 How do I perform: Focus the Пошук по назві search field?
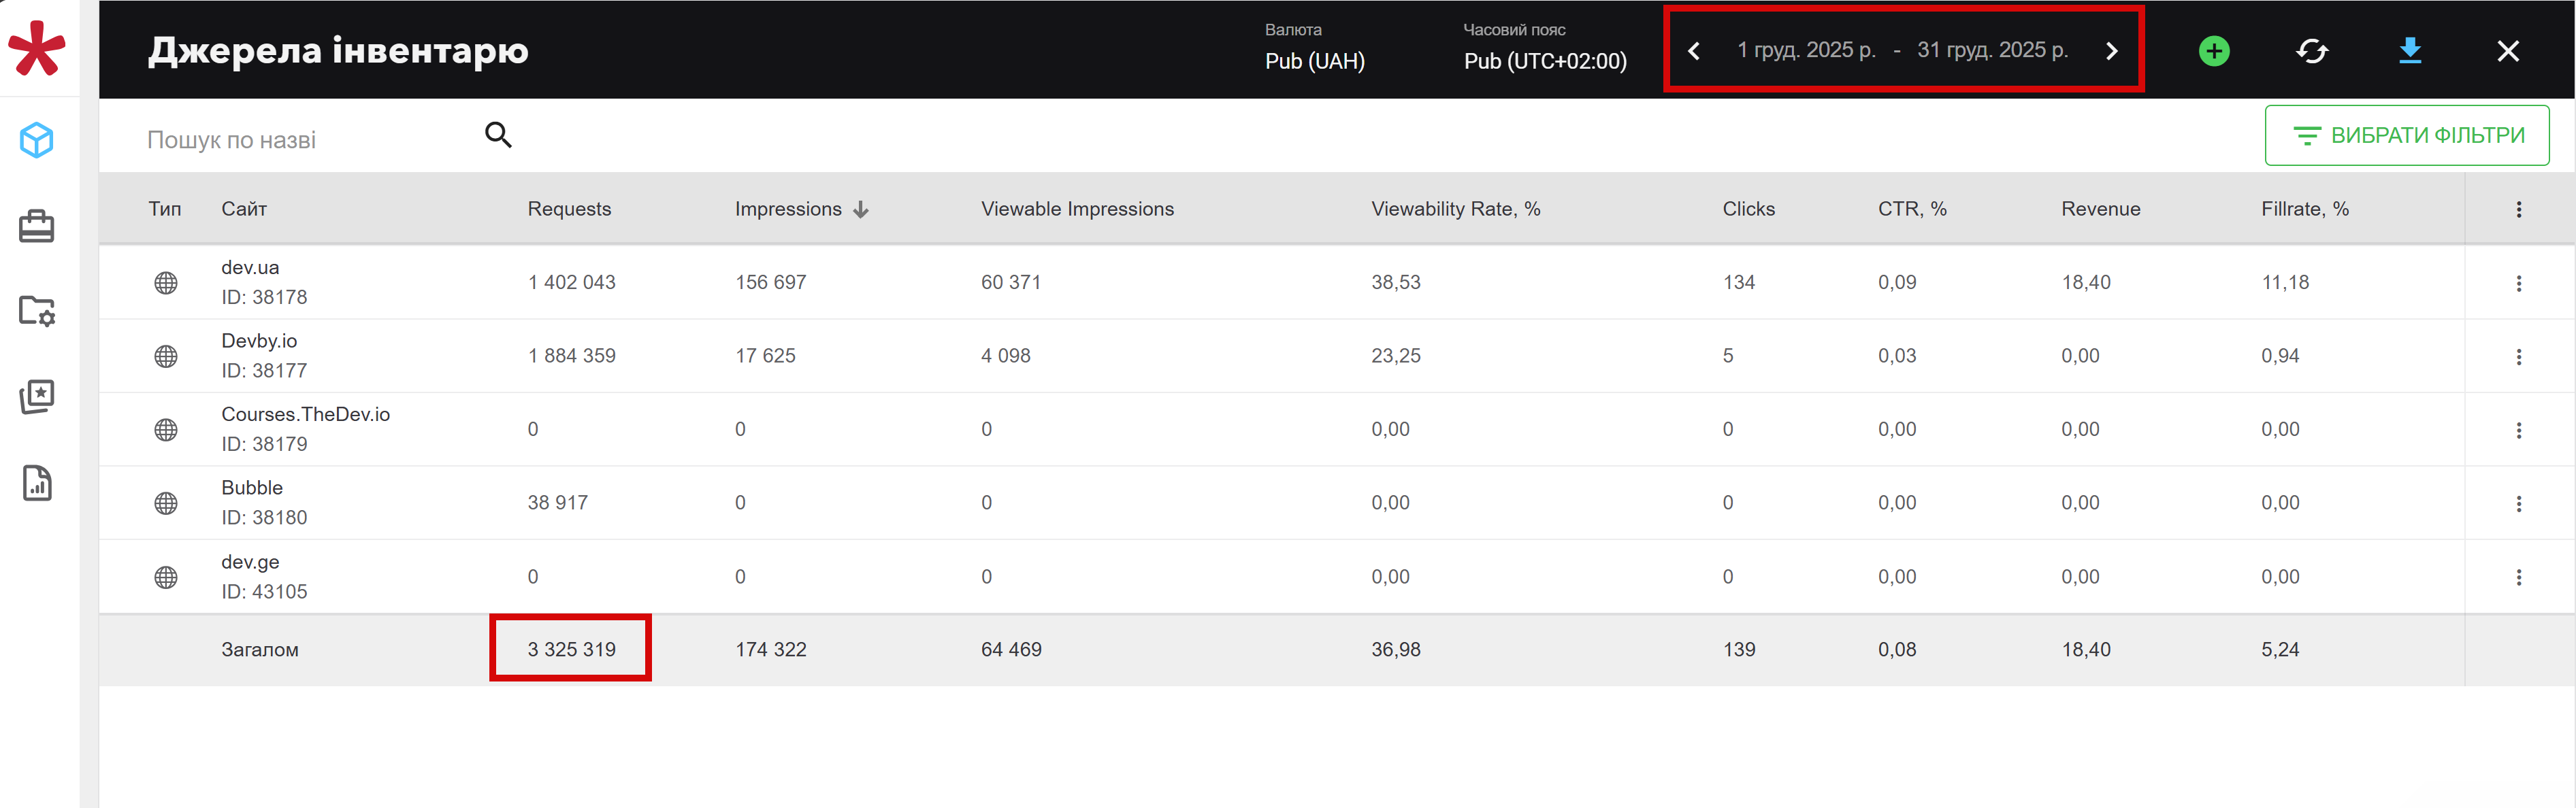click(300, 140)
